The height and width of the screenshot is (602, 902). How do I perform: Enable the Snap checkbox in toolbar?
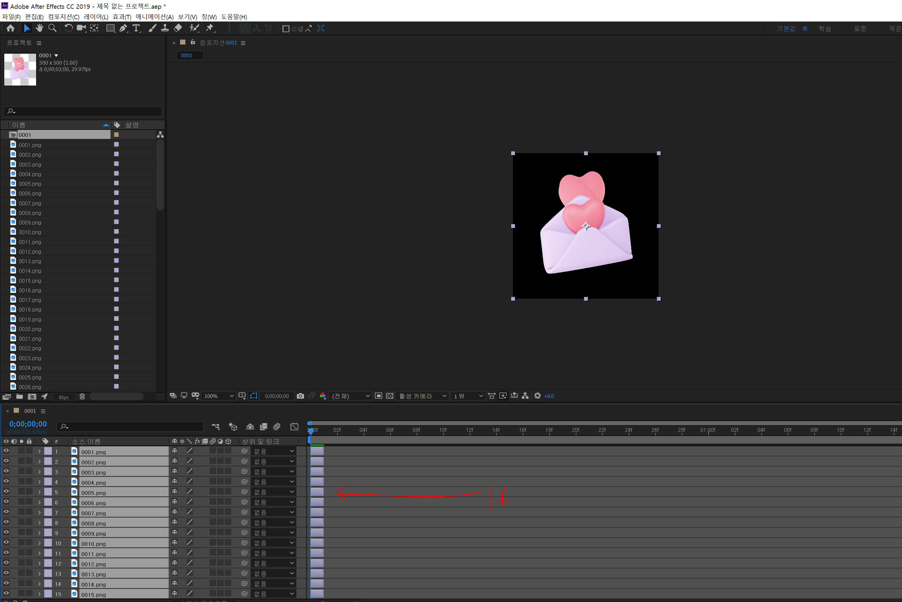point(286,29)
